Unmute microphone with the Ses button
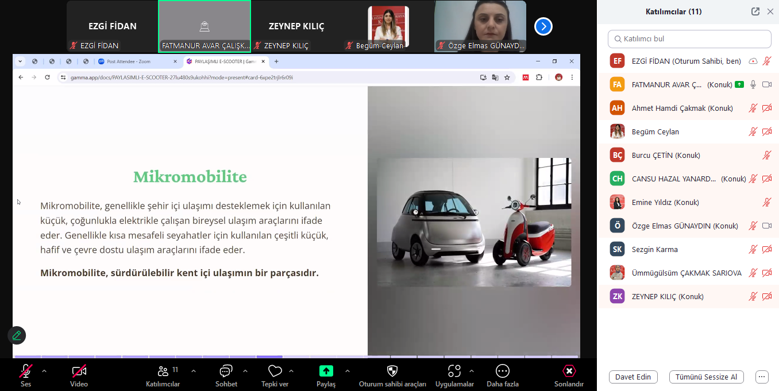This screenshot has height=391, width=779. coord(26,371)
